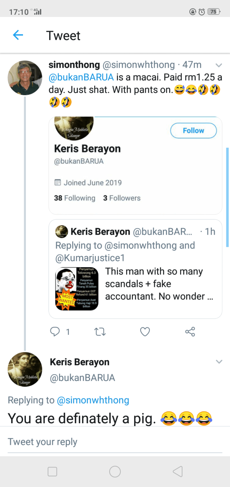The height and width of the screenshot is (487, 230).
Task: Reply to simonthong's tweet via comment icon
Action: pyautogui.click(x=55, y=332)
